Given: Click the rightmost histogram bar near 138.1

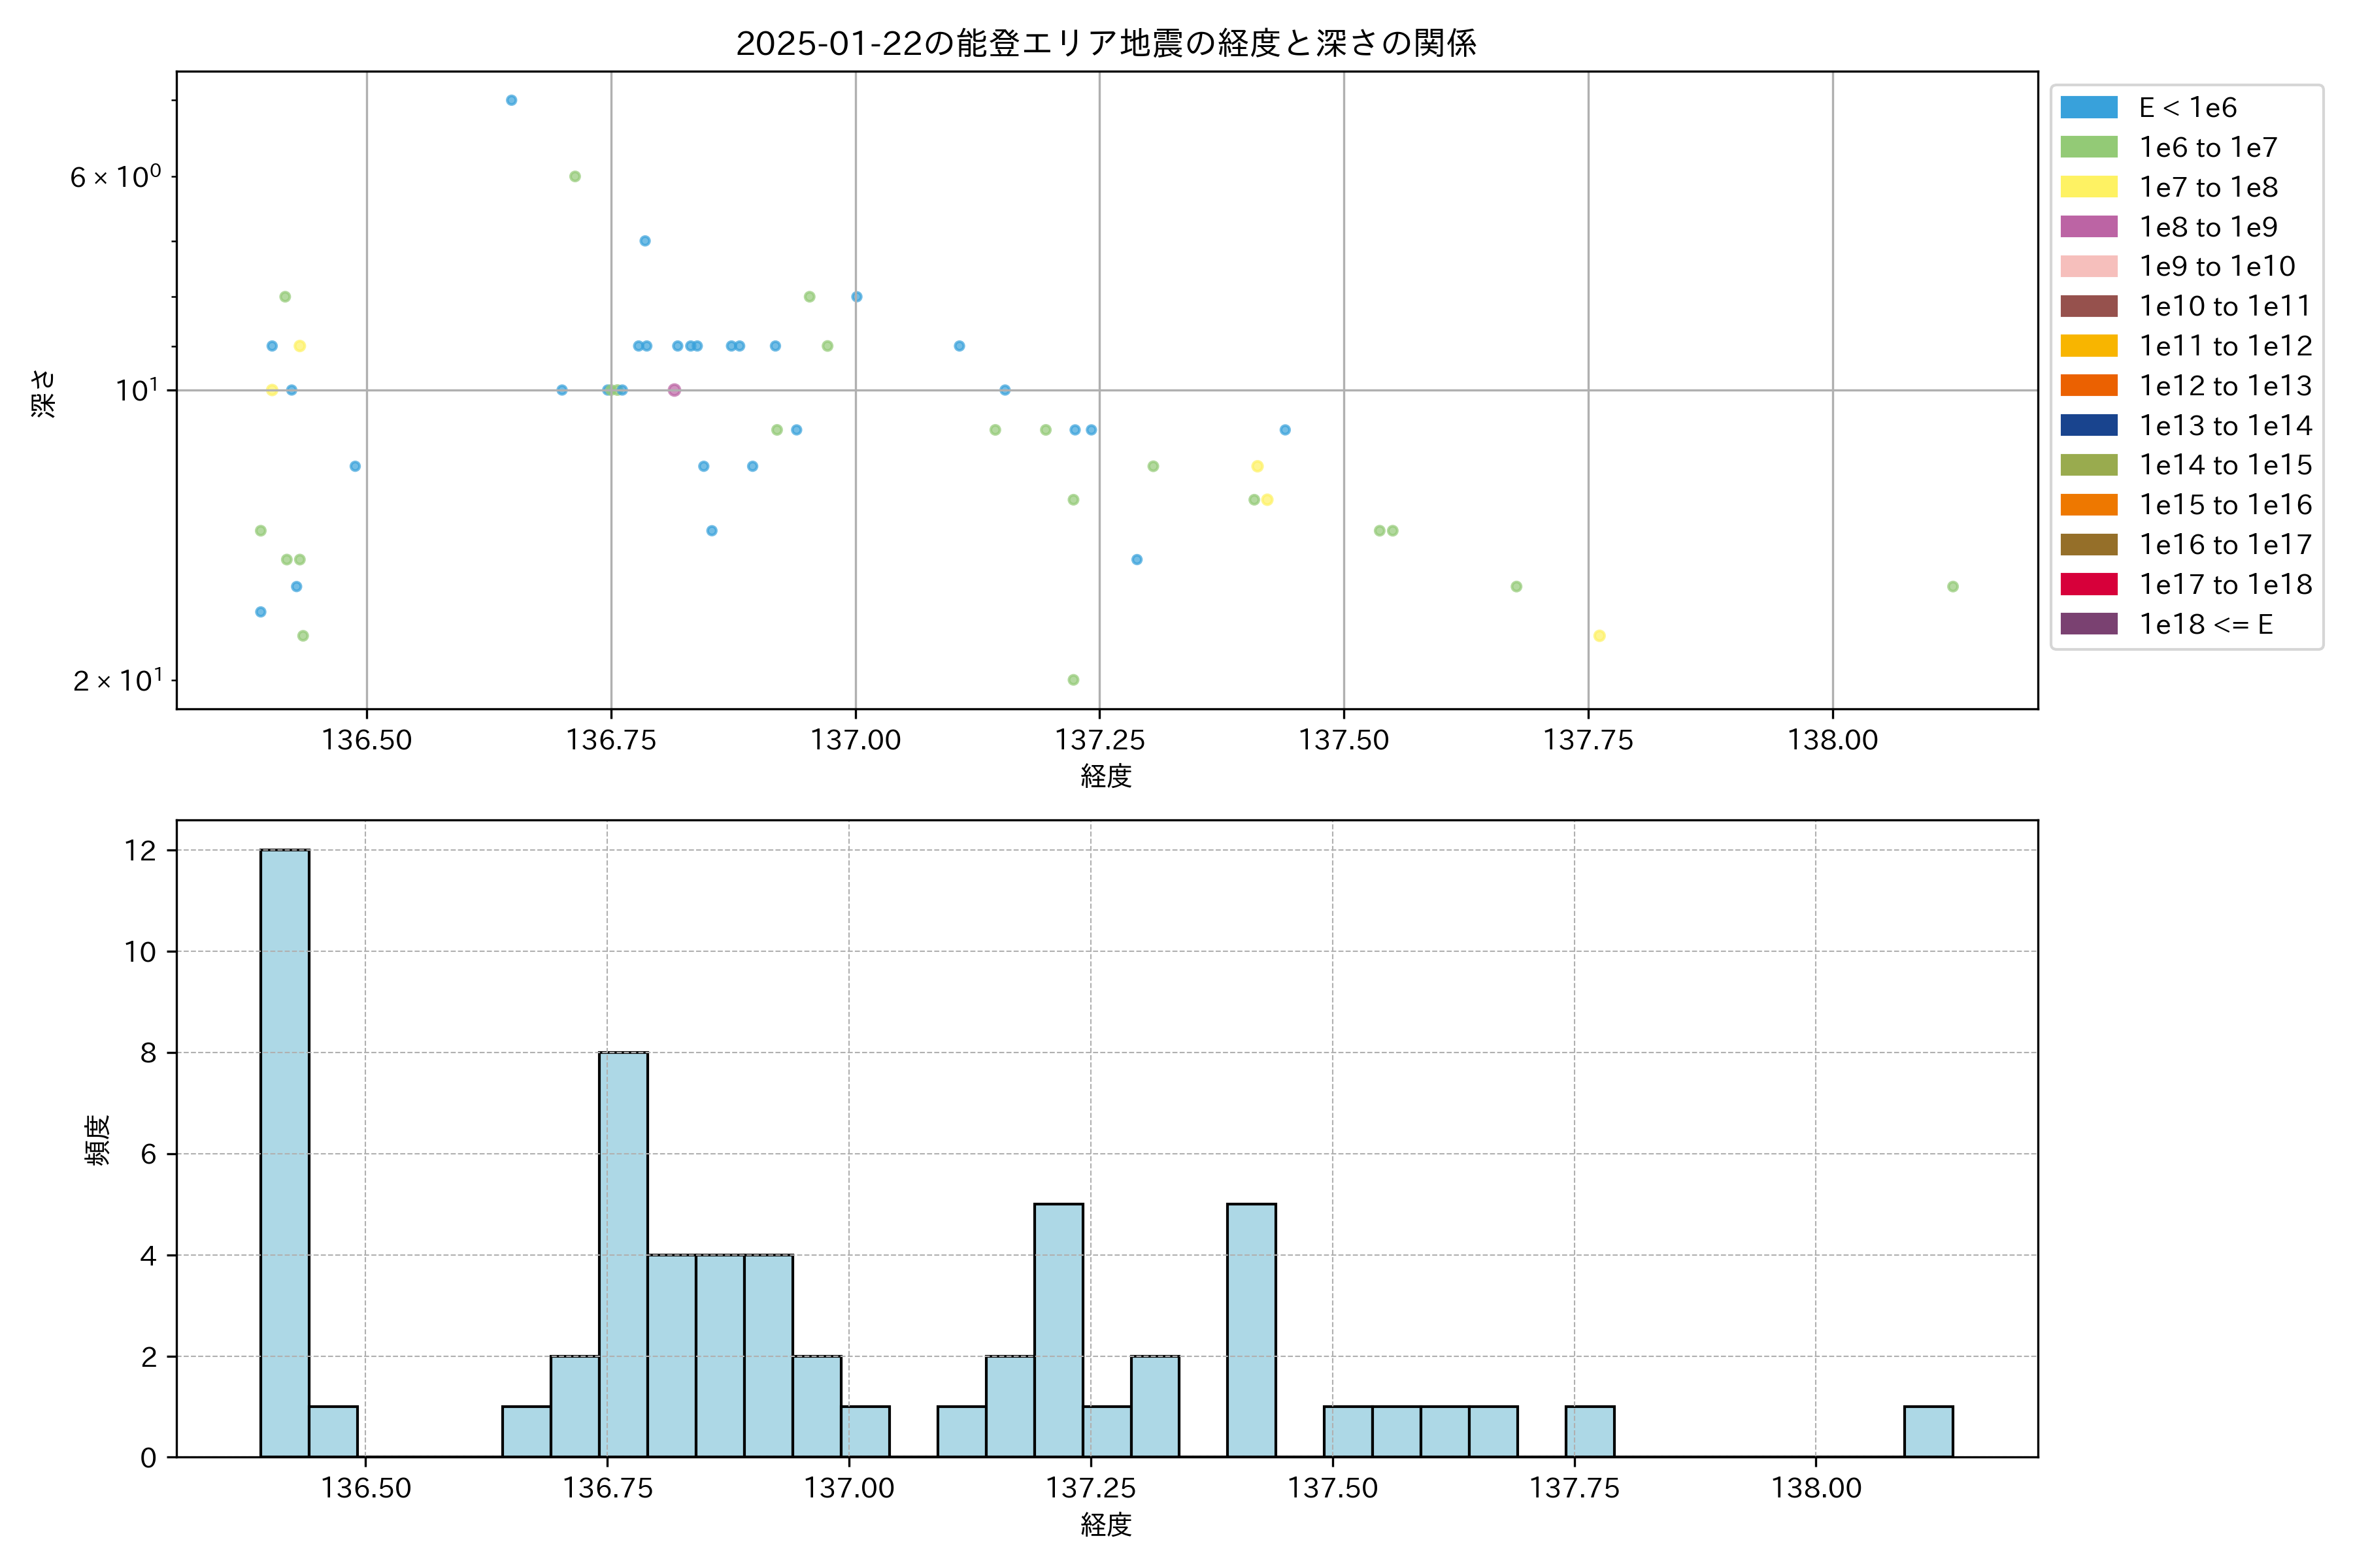Looking at the screenshot, I should (x=1927, y=1431).
